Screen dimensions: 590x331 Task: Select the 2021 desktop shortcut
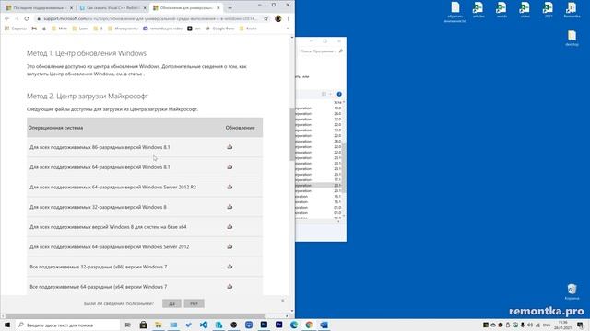point(549,10)
